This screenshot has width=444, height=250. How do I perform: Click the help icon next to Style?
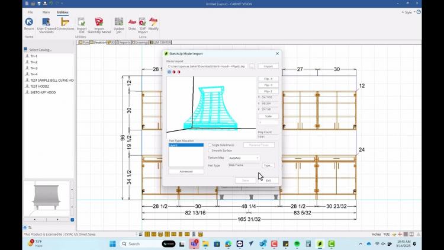point(419,12)
